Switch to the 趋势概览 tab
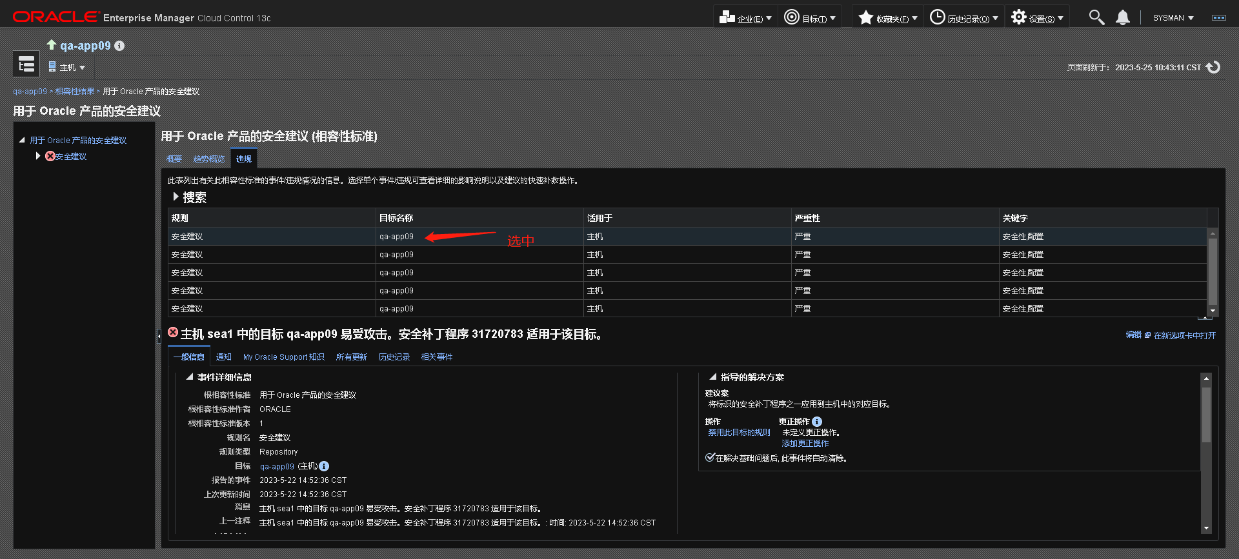Viewport: 1239px width, 559px height. [209, 159]
